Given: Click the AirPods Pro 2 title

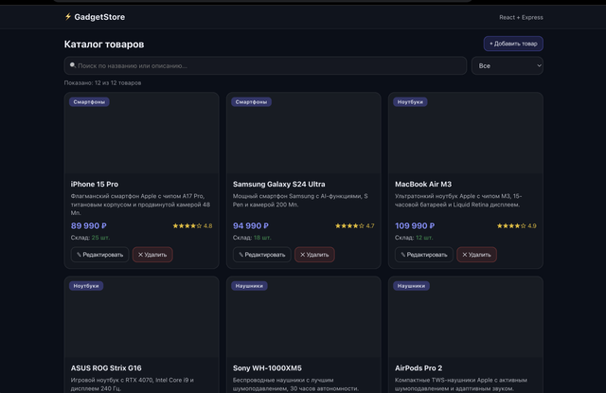Looking at the screenshot, I should coord(419,368).
